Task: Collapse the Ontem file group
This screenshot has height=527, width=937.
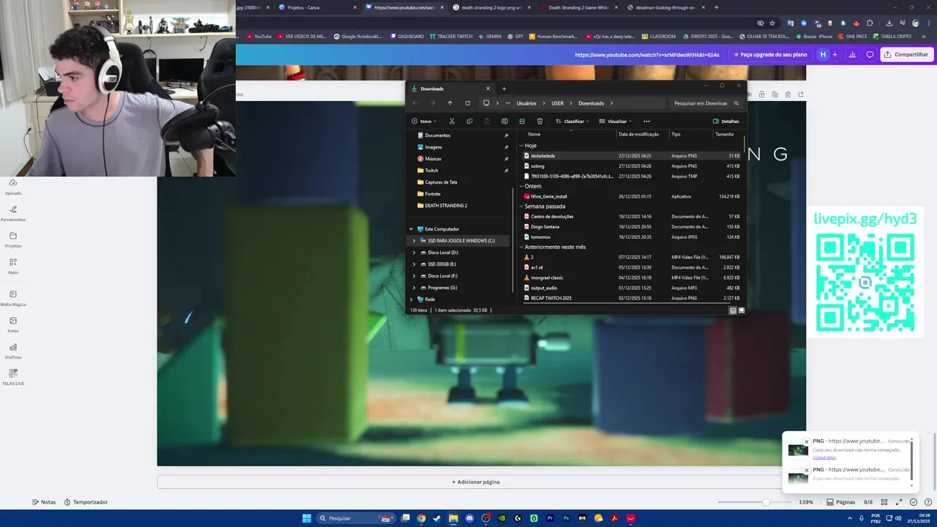Action: [x=521, y=187]
